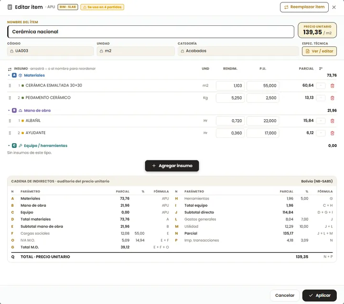Click the purple B badge of Mano de obra
Screen dimensions: 344x304
tap(14, 110)
